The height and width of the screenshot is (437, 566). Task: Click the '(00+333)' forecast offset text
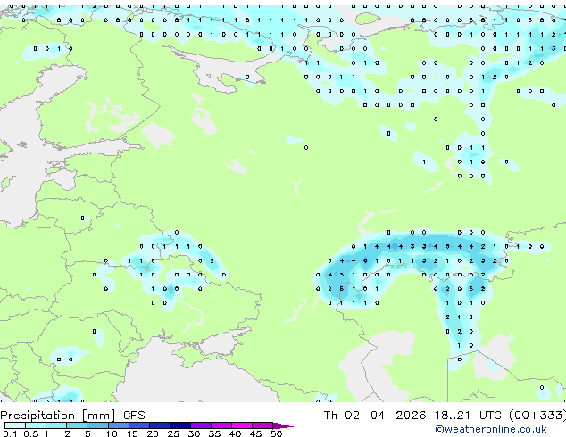click(537, 416)
